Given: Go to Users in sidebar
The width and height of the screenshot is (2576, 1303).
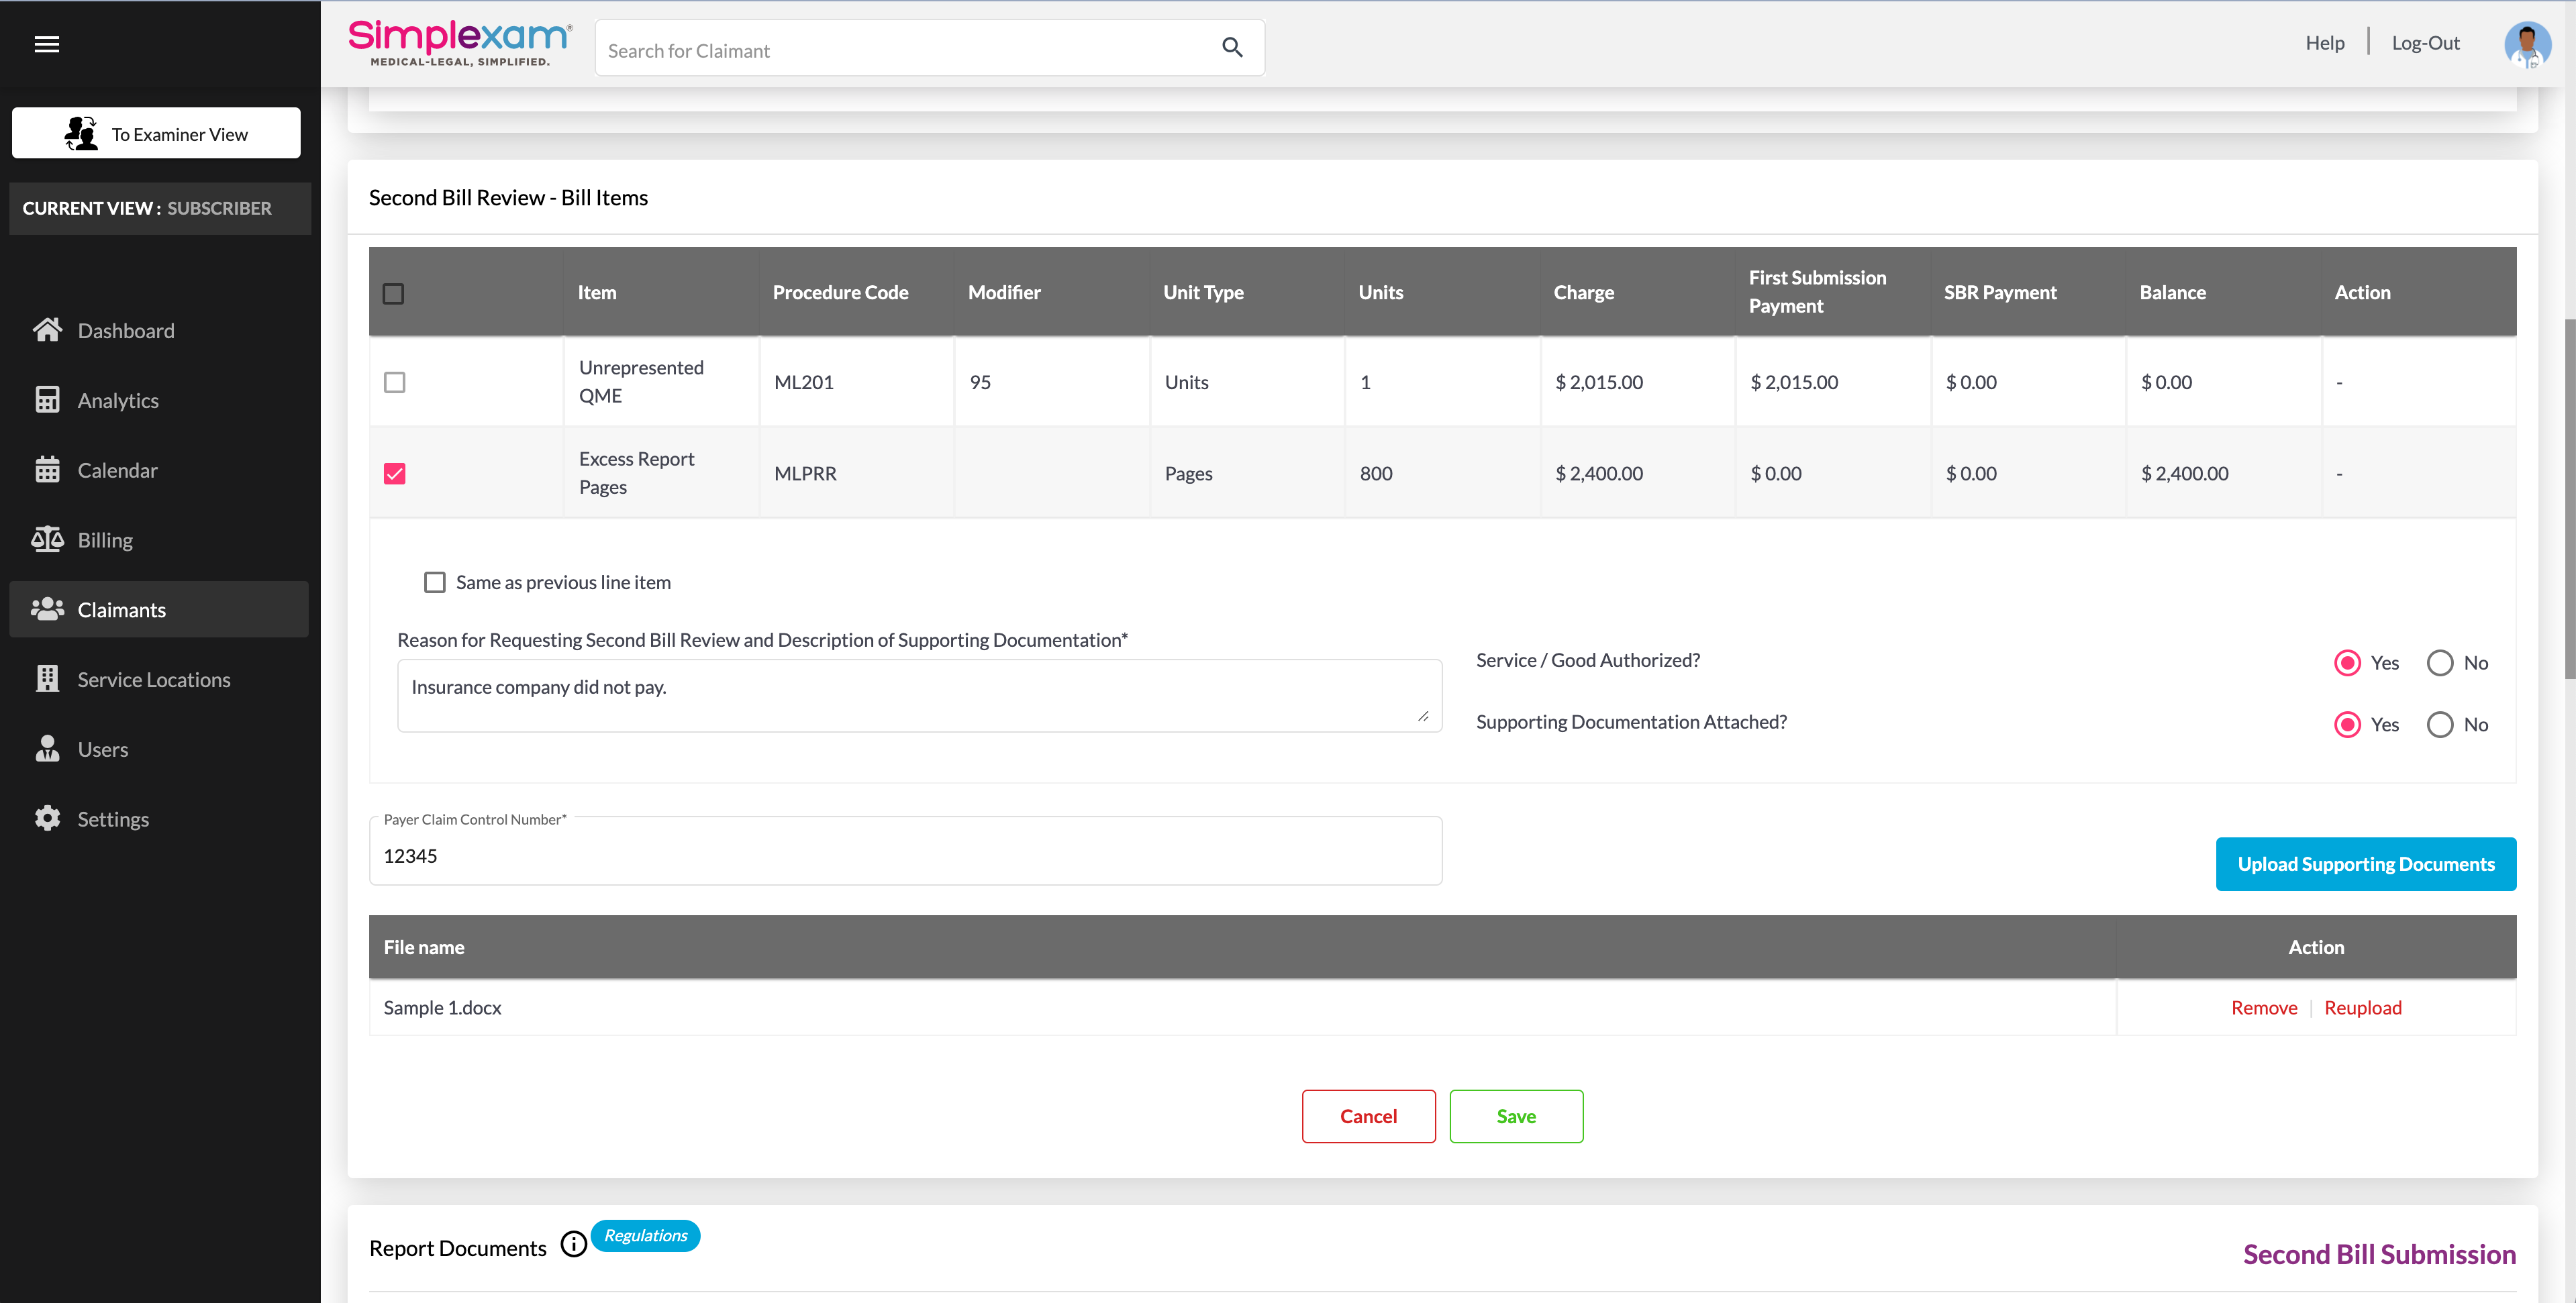Looking at the screenshot, I should (x=103, y=749).
